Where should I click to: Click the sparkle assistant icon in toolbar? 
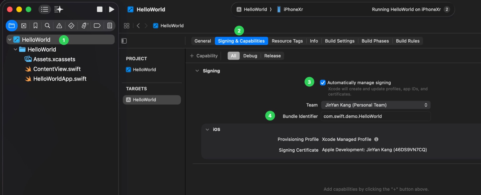pos(59,9)
